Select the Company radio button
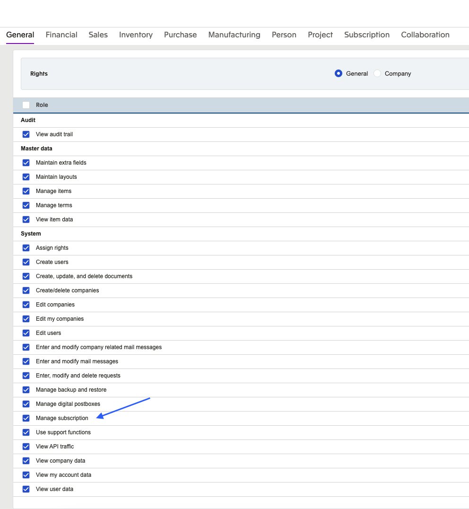The height and width of the screenshot is (509, 469). pyautogui.click(x=377, y=73)
